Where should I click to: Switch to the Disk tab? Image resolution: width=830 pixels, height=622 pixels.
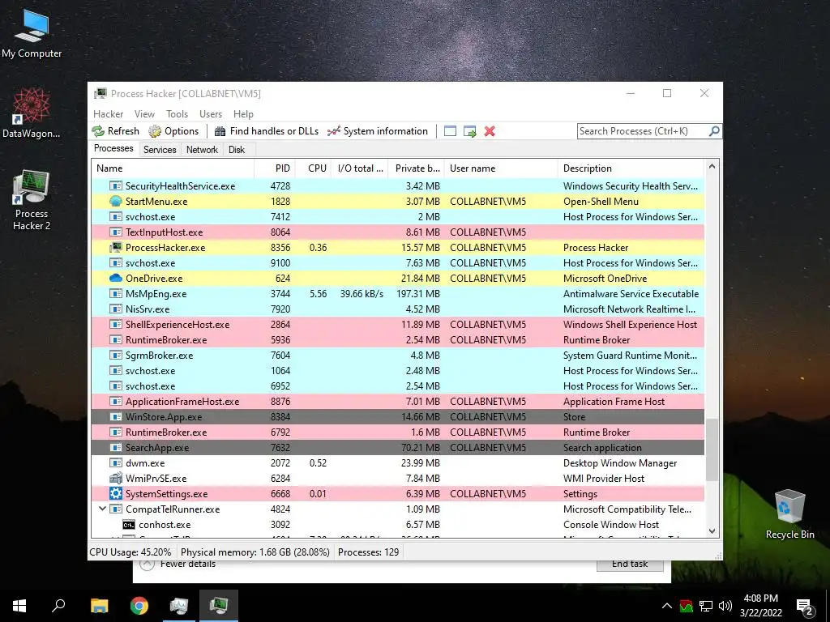237,150
